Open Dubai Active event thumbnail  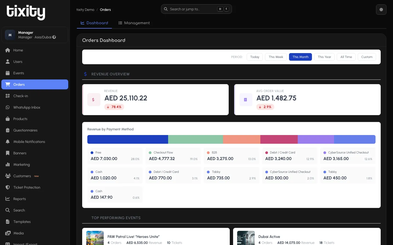246,238
